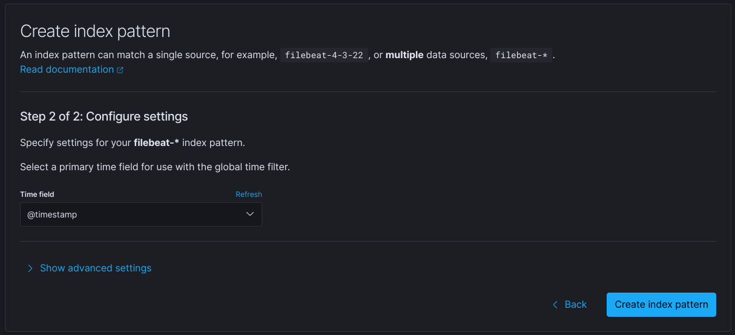Screen dimensions: 735x335
Task: Click the Create index pattern page heading
Action: coord(95,32)
